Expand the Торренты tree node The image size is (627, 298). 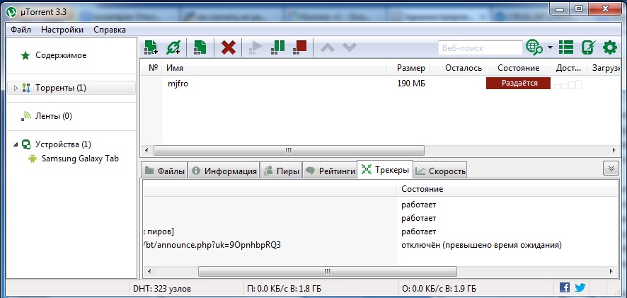click(16, 88)
